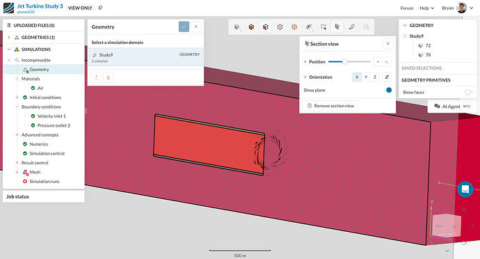
Task: Click Remove section view button
Action: click(330, 106)
